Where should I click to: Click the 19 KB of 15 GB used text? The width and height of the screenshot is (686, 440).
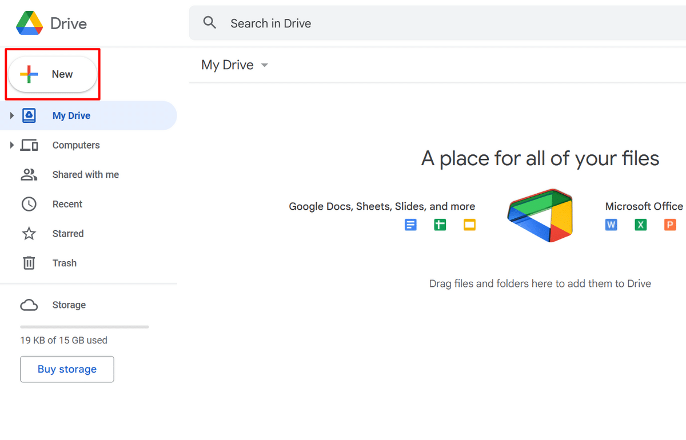[x=64, y=341]
